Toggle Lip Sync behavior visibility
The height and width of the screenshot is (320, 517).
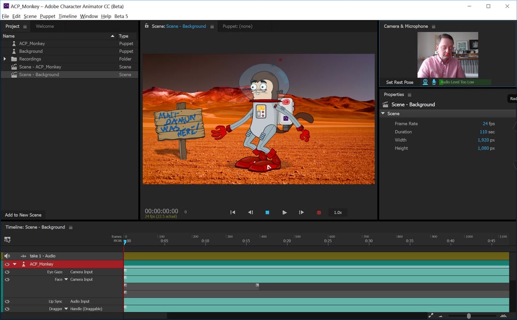[x=7, y=301]
